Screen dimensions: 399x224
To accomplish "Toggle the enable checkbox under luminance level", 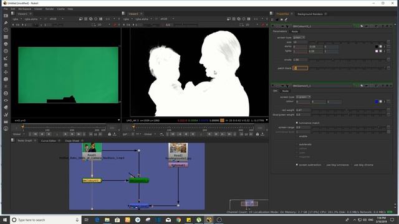I will 297,136.
